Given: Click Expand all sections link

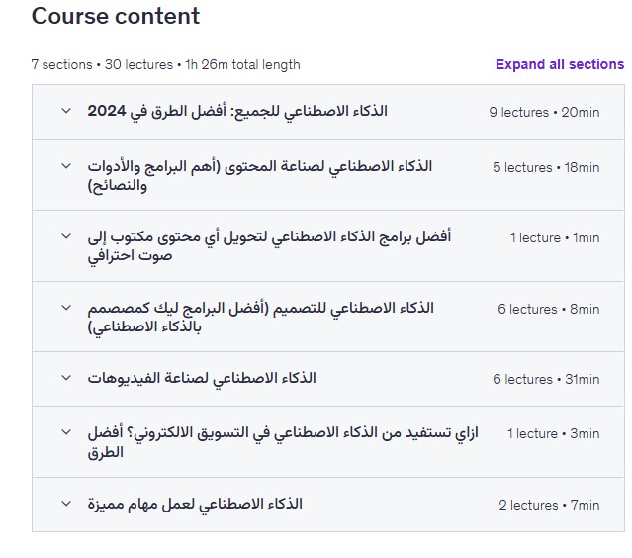Looking at the screenshot, I should tap(559, 64).
